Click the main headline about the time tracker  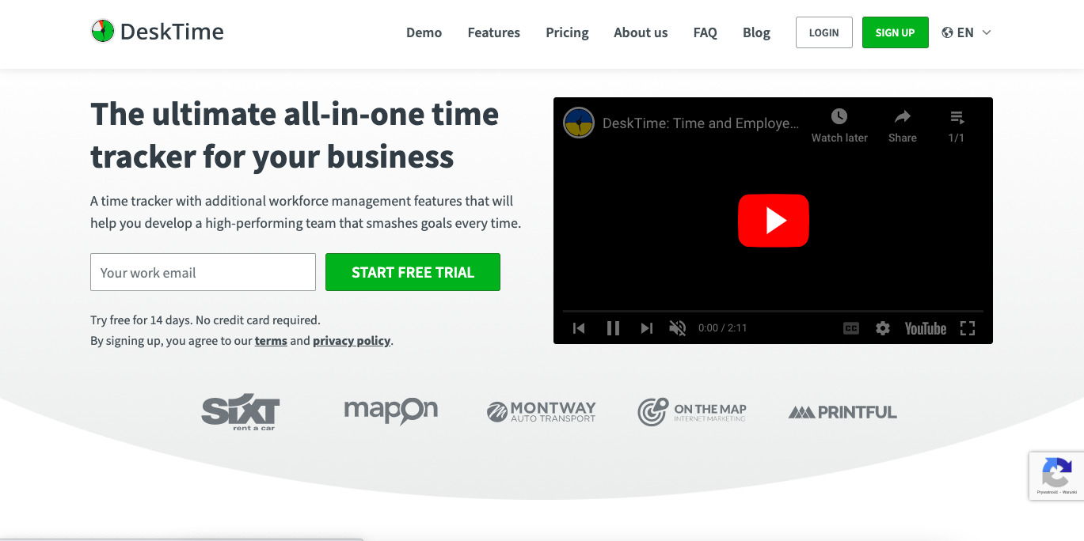coord(295,135)
